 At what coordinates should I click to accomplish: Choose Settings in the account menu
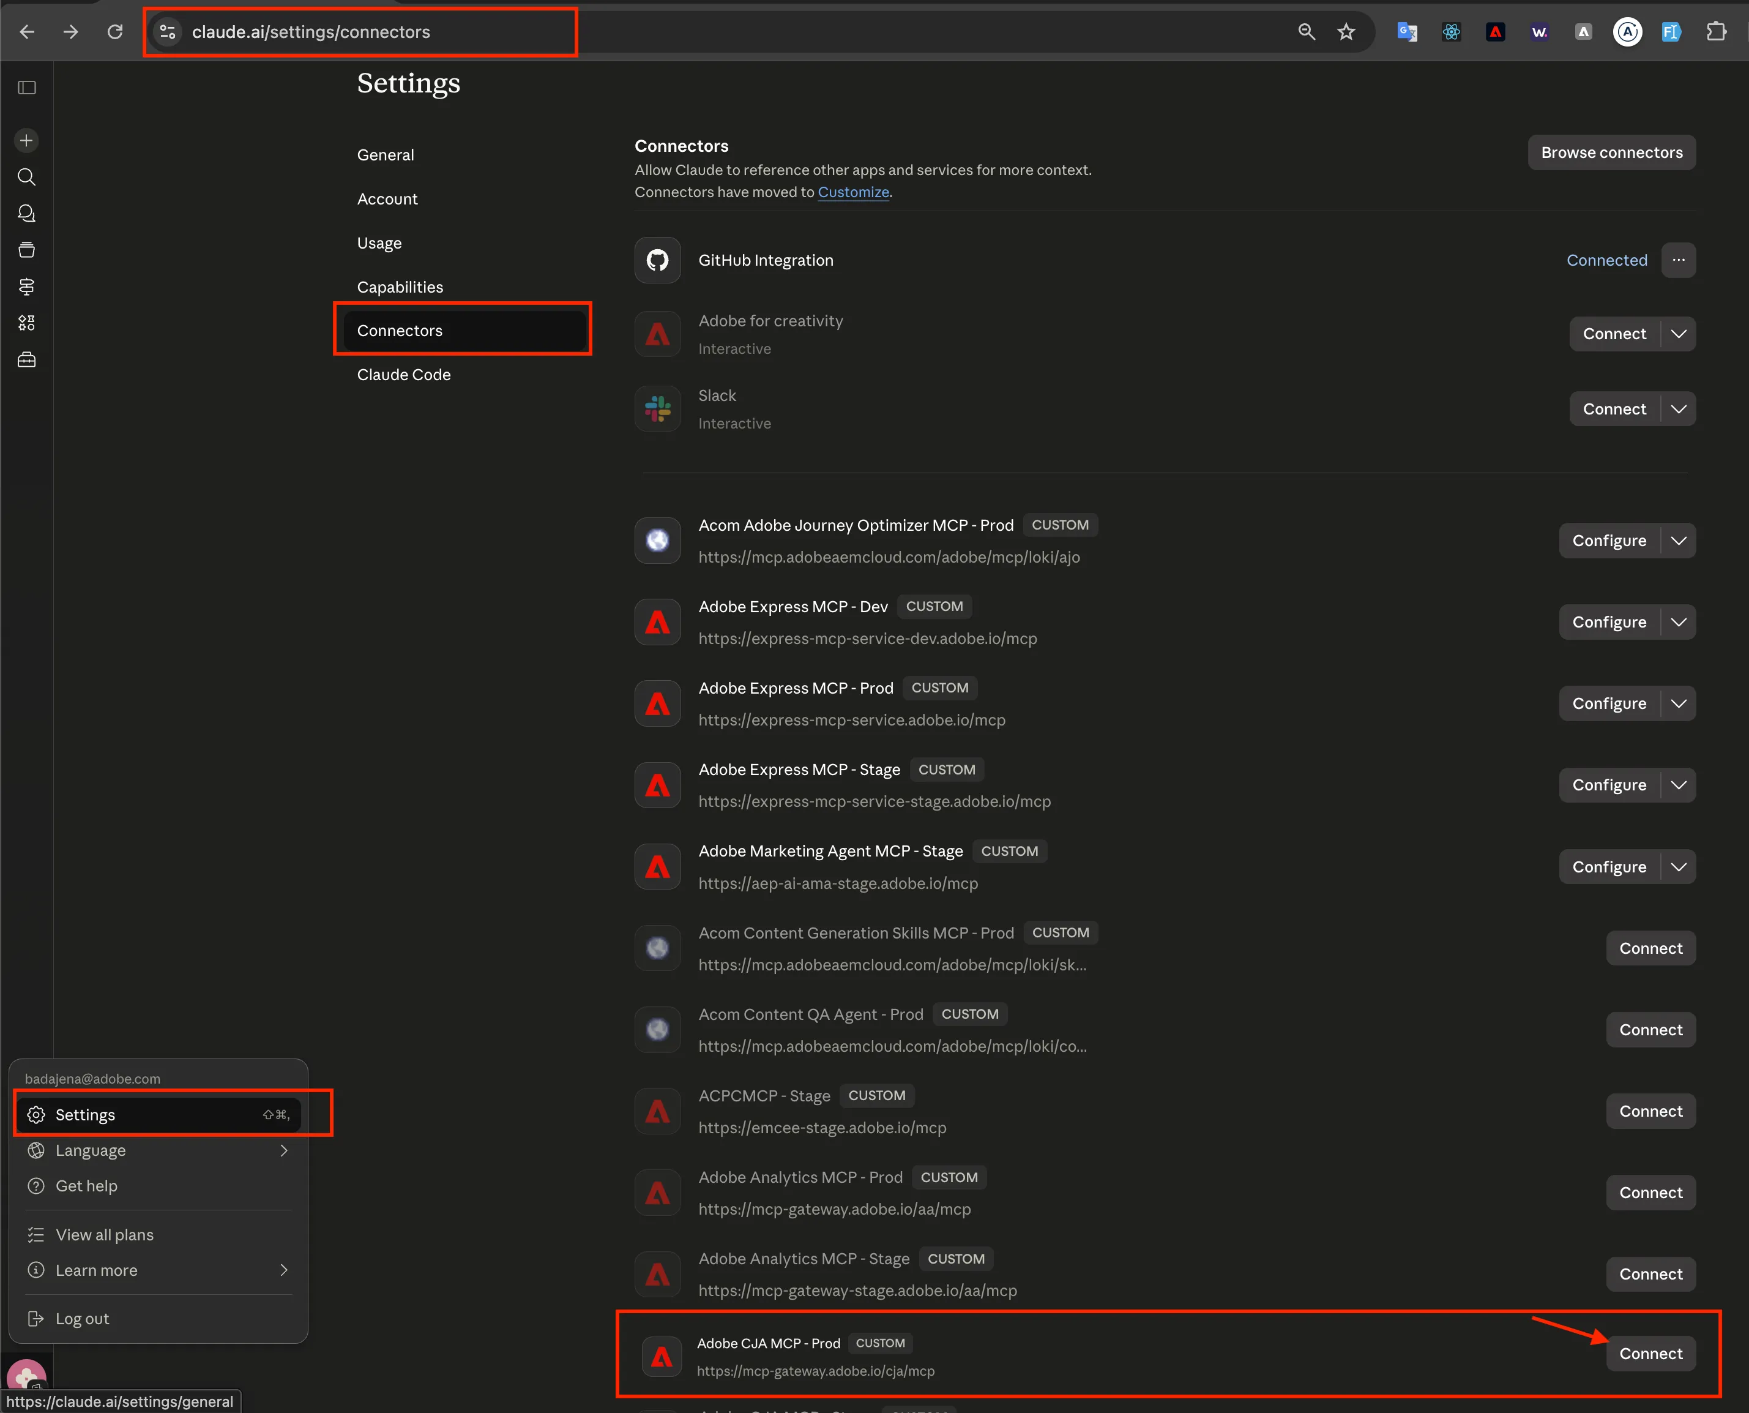tap(158, 1115)
